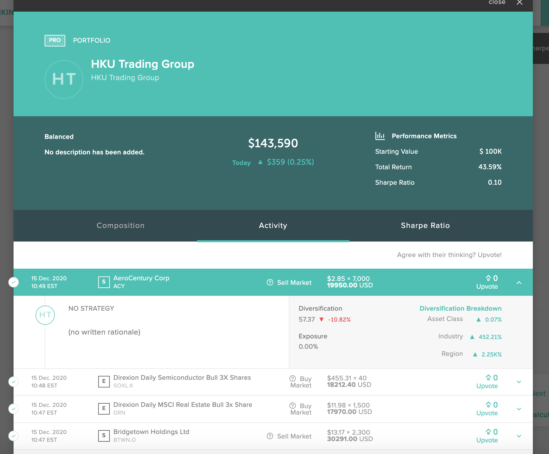Click the Total Return 43.59% value
The image size is (549, 454).
click(490, 167)
